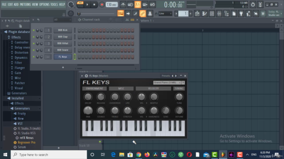This screenshot has width=284, height=159.
Task: Select the 808 HiHat channel button
Action: (63, 43)
